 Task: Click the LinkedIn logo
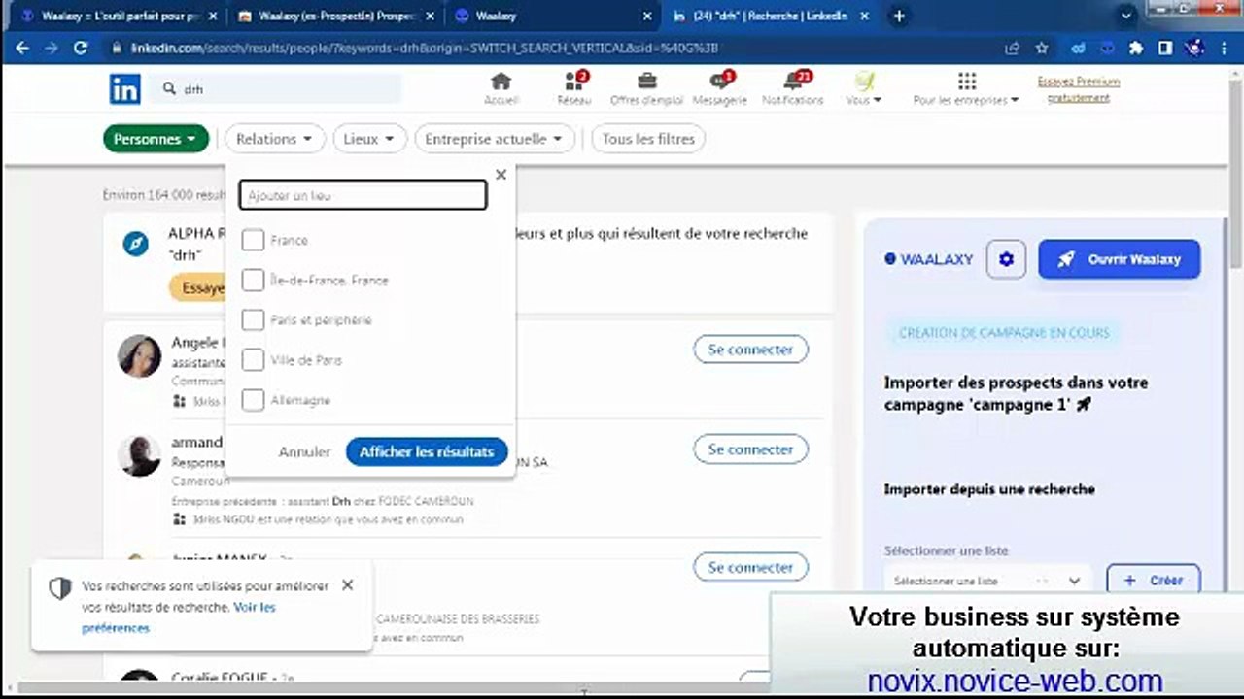coord(124,88)
